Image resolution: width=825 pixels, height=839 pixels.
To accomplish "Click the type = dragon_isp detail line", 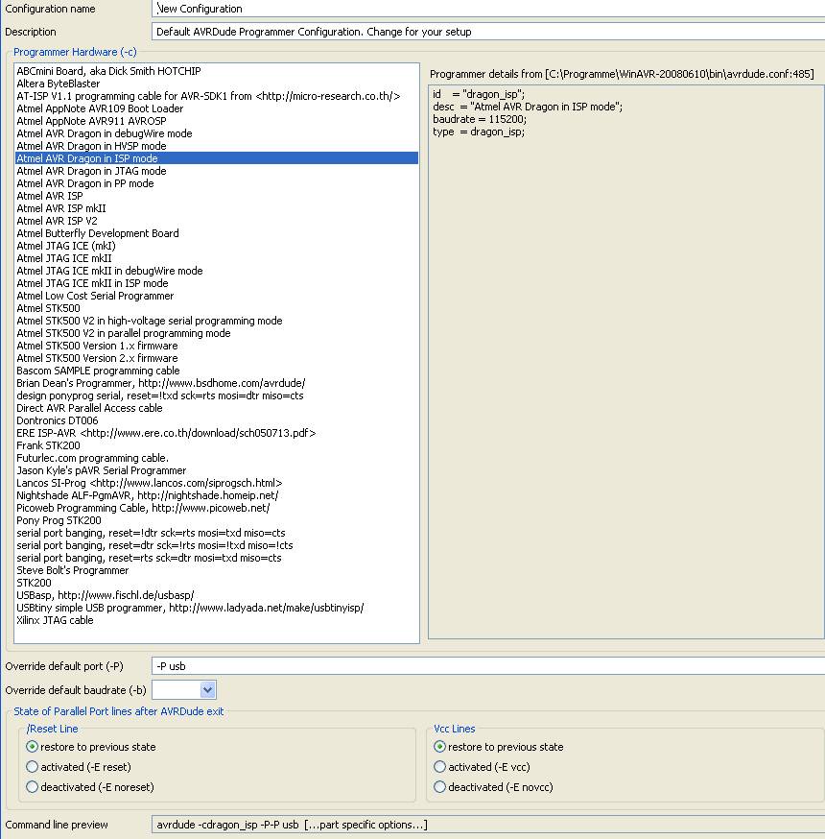I will coord(479,132).
